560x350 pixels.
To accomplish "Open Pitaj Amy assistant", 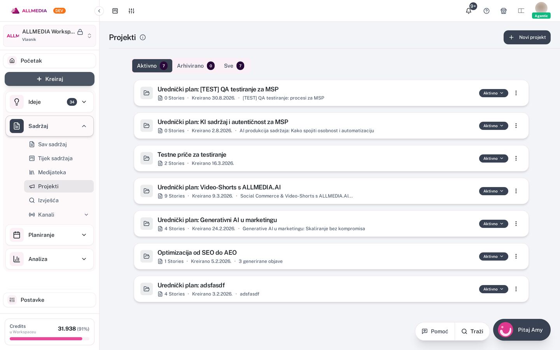I will [522, 330].
